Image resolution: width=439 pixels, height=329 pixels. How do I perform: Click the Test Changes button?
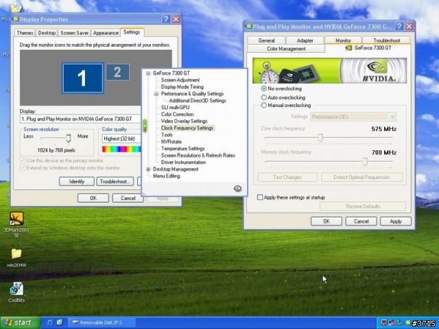point(287,177)
